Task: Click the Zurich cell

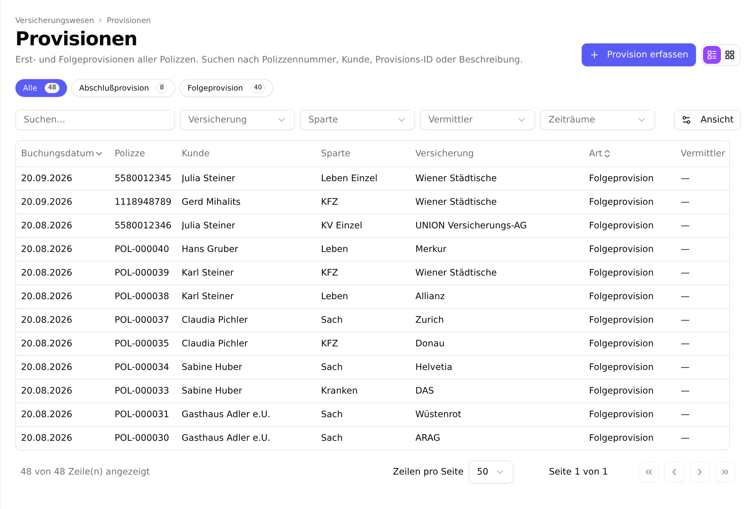Action: 429,320
